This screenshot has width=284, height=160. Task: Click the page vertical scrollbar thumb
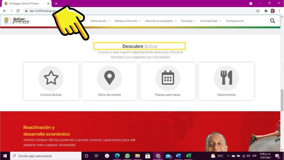click(x=282, y=100)
